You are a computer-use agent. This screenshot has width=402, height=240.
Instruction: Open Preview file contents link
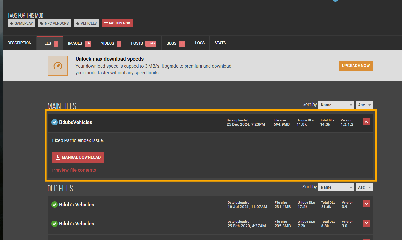pos(74,170)
